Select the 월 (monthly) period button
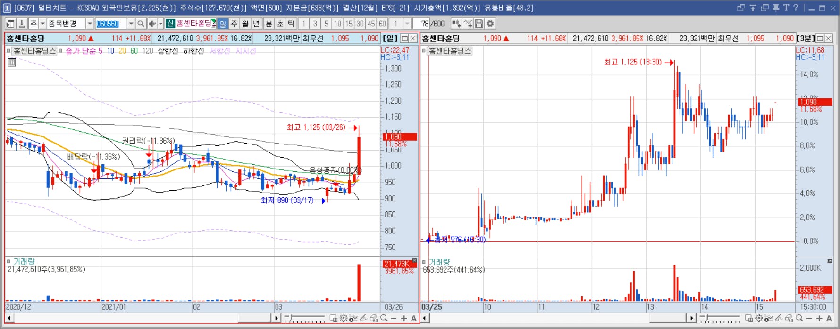 pyautogui.click(x=245, y=24)
